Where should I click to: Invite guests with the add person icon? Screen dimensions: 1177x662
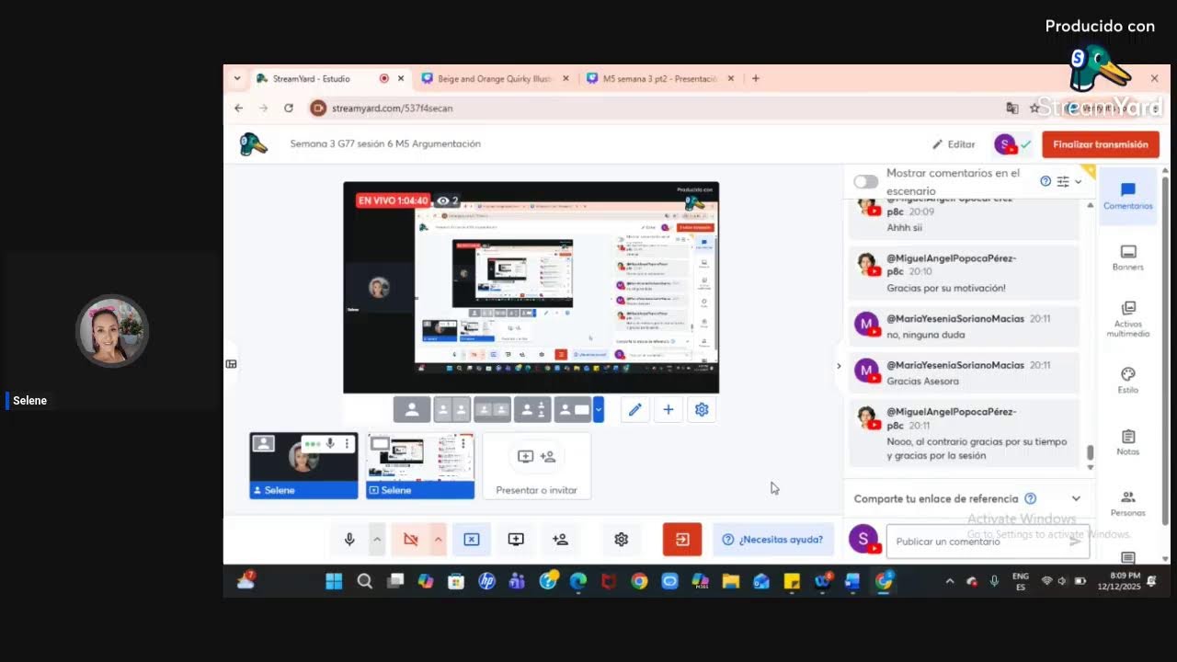point(560,540)
